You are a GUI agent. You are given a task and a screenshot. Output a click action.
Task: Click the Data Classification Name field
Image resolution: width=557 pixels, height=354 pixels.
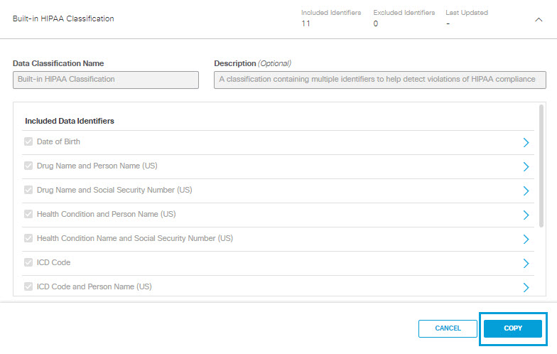(106, 80)
